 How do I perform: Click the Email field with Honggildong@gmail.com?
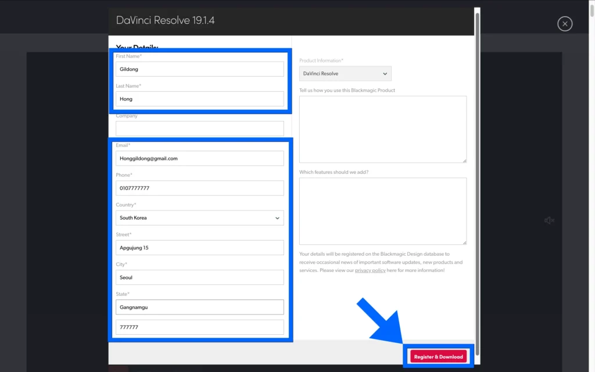[x=200, y=158]
